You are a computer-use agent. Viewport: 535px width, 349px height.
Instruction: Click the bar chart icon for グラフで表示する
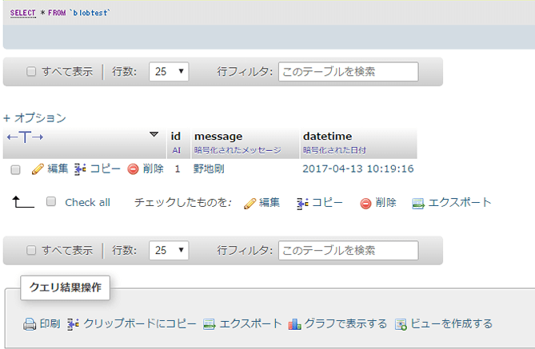click(294, 324)
